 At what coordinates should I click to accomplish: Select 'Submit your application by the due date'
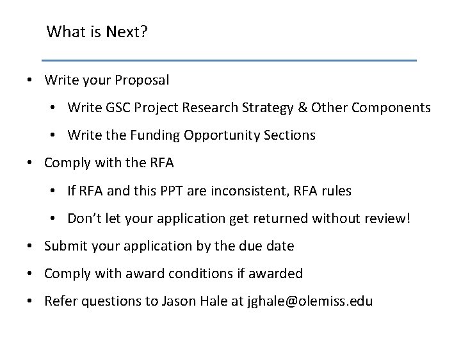169,246
